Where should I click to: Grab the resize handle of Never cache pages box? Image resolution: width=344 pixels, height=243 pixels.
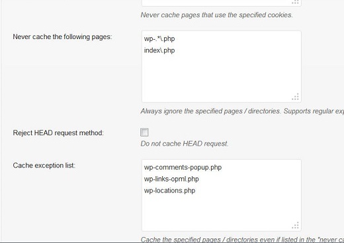pos(296,97)
